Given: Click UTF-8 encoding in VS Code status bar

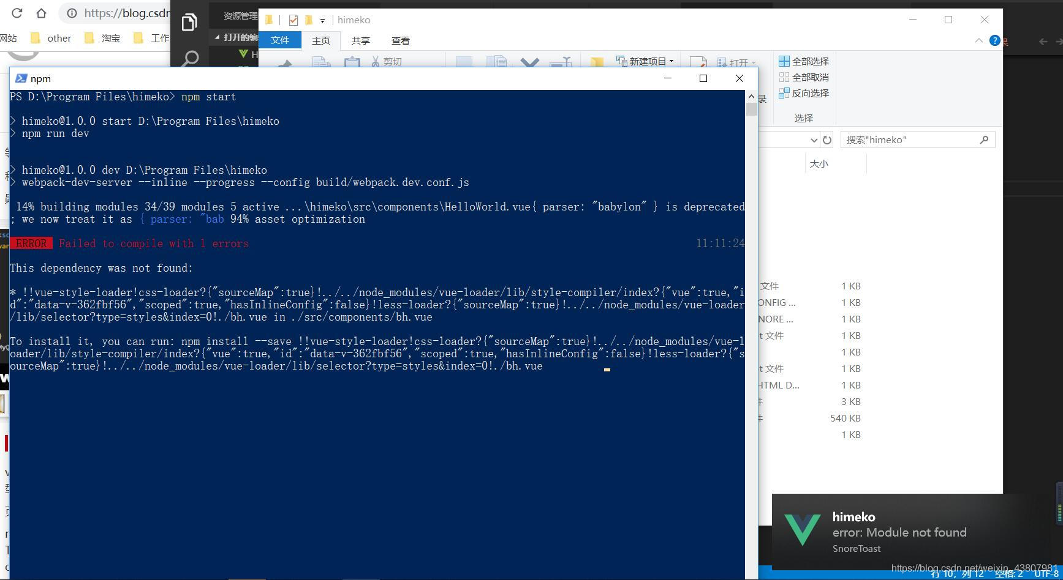Looking at the screenshot, I should click(1047, 574).
